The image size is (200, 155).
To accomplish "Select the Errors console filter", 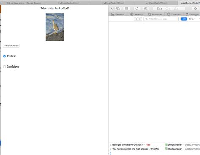I will coord(192,19).
